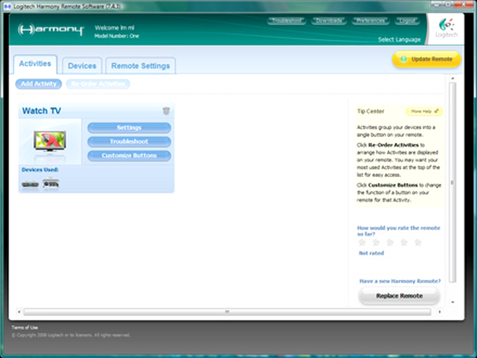Open More Help in Tip Center
This screenshot has width=477, height=358.
[424, 111]
